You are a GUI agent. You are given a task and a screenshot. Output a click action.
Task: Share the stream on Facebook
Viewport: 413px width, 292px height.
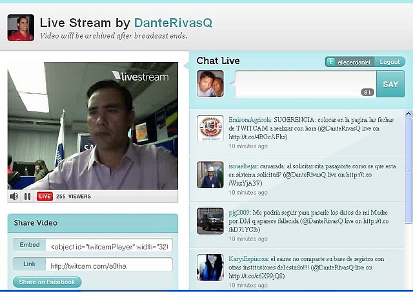46,282
